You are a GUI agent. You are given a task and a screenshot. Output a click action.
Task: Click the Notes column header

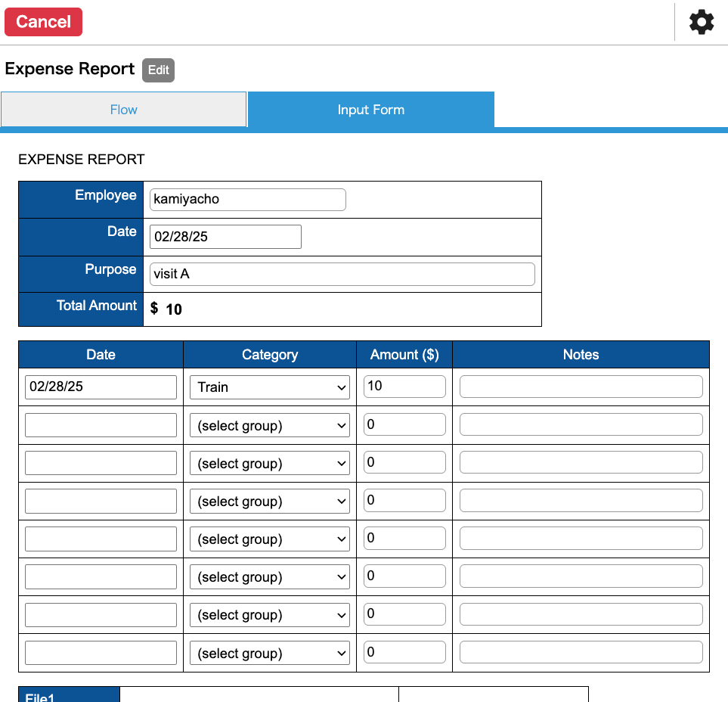[x=581, y=355]
